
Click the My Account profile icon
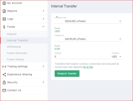[4, 3]
